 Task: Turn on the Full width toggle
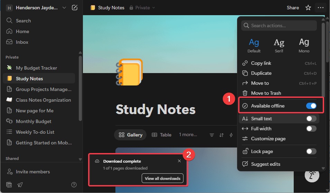click(311, 129)
